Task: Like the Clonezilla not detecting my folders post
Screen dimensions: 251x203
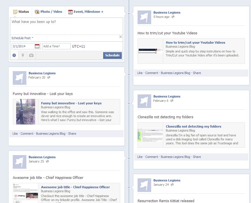Action: [x=140, y=157]
